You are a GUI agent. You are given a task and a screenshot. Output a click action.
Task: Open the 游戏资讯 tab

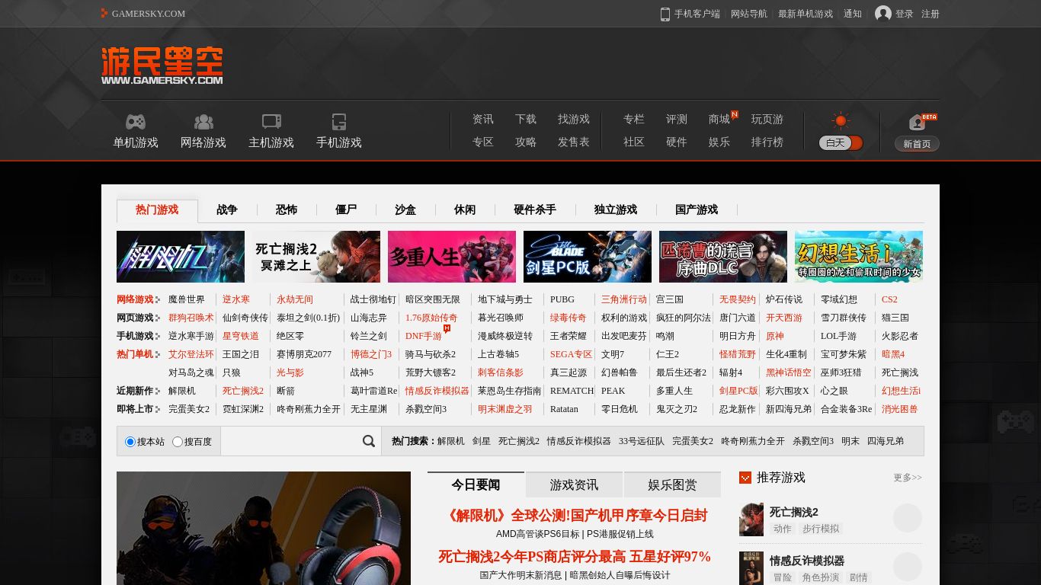pos(574,484)
